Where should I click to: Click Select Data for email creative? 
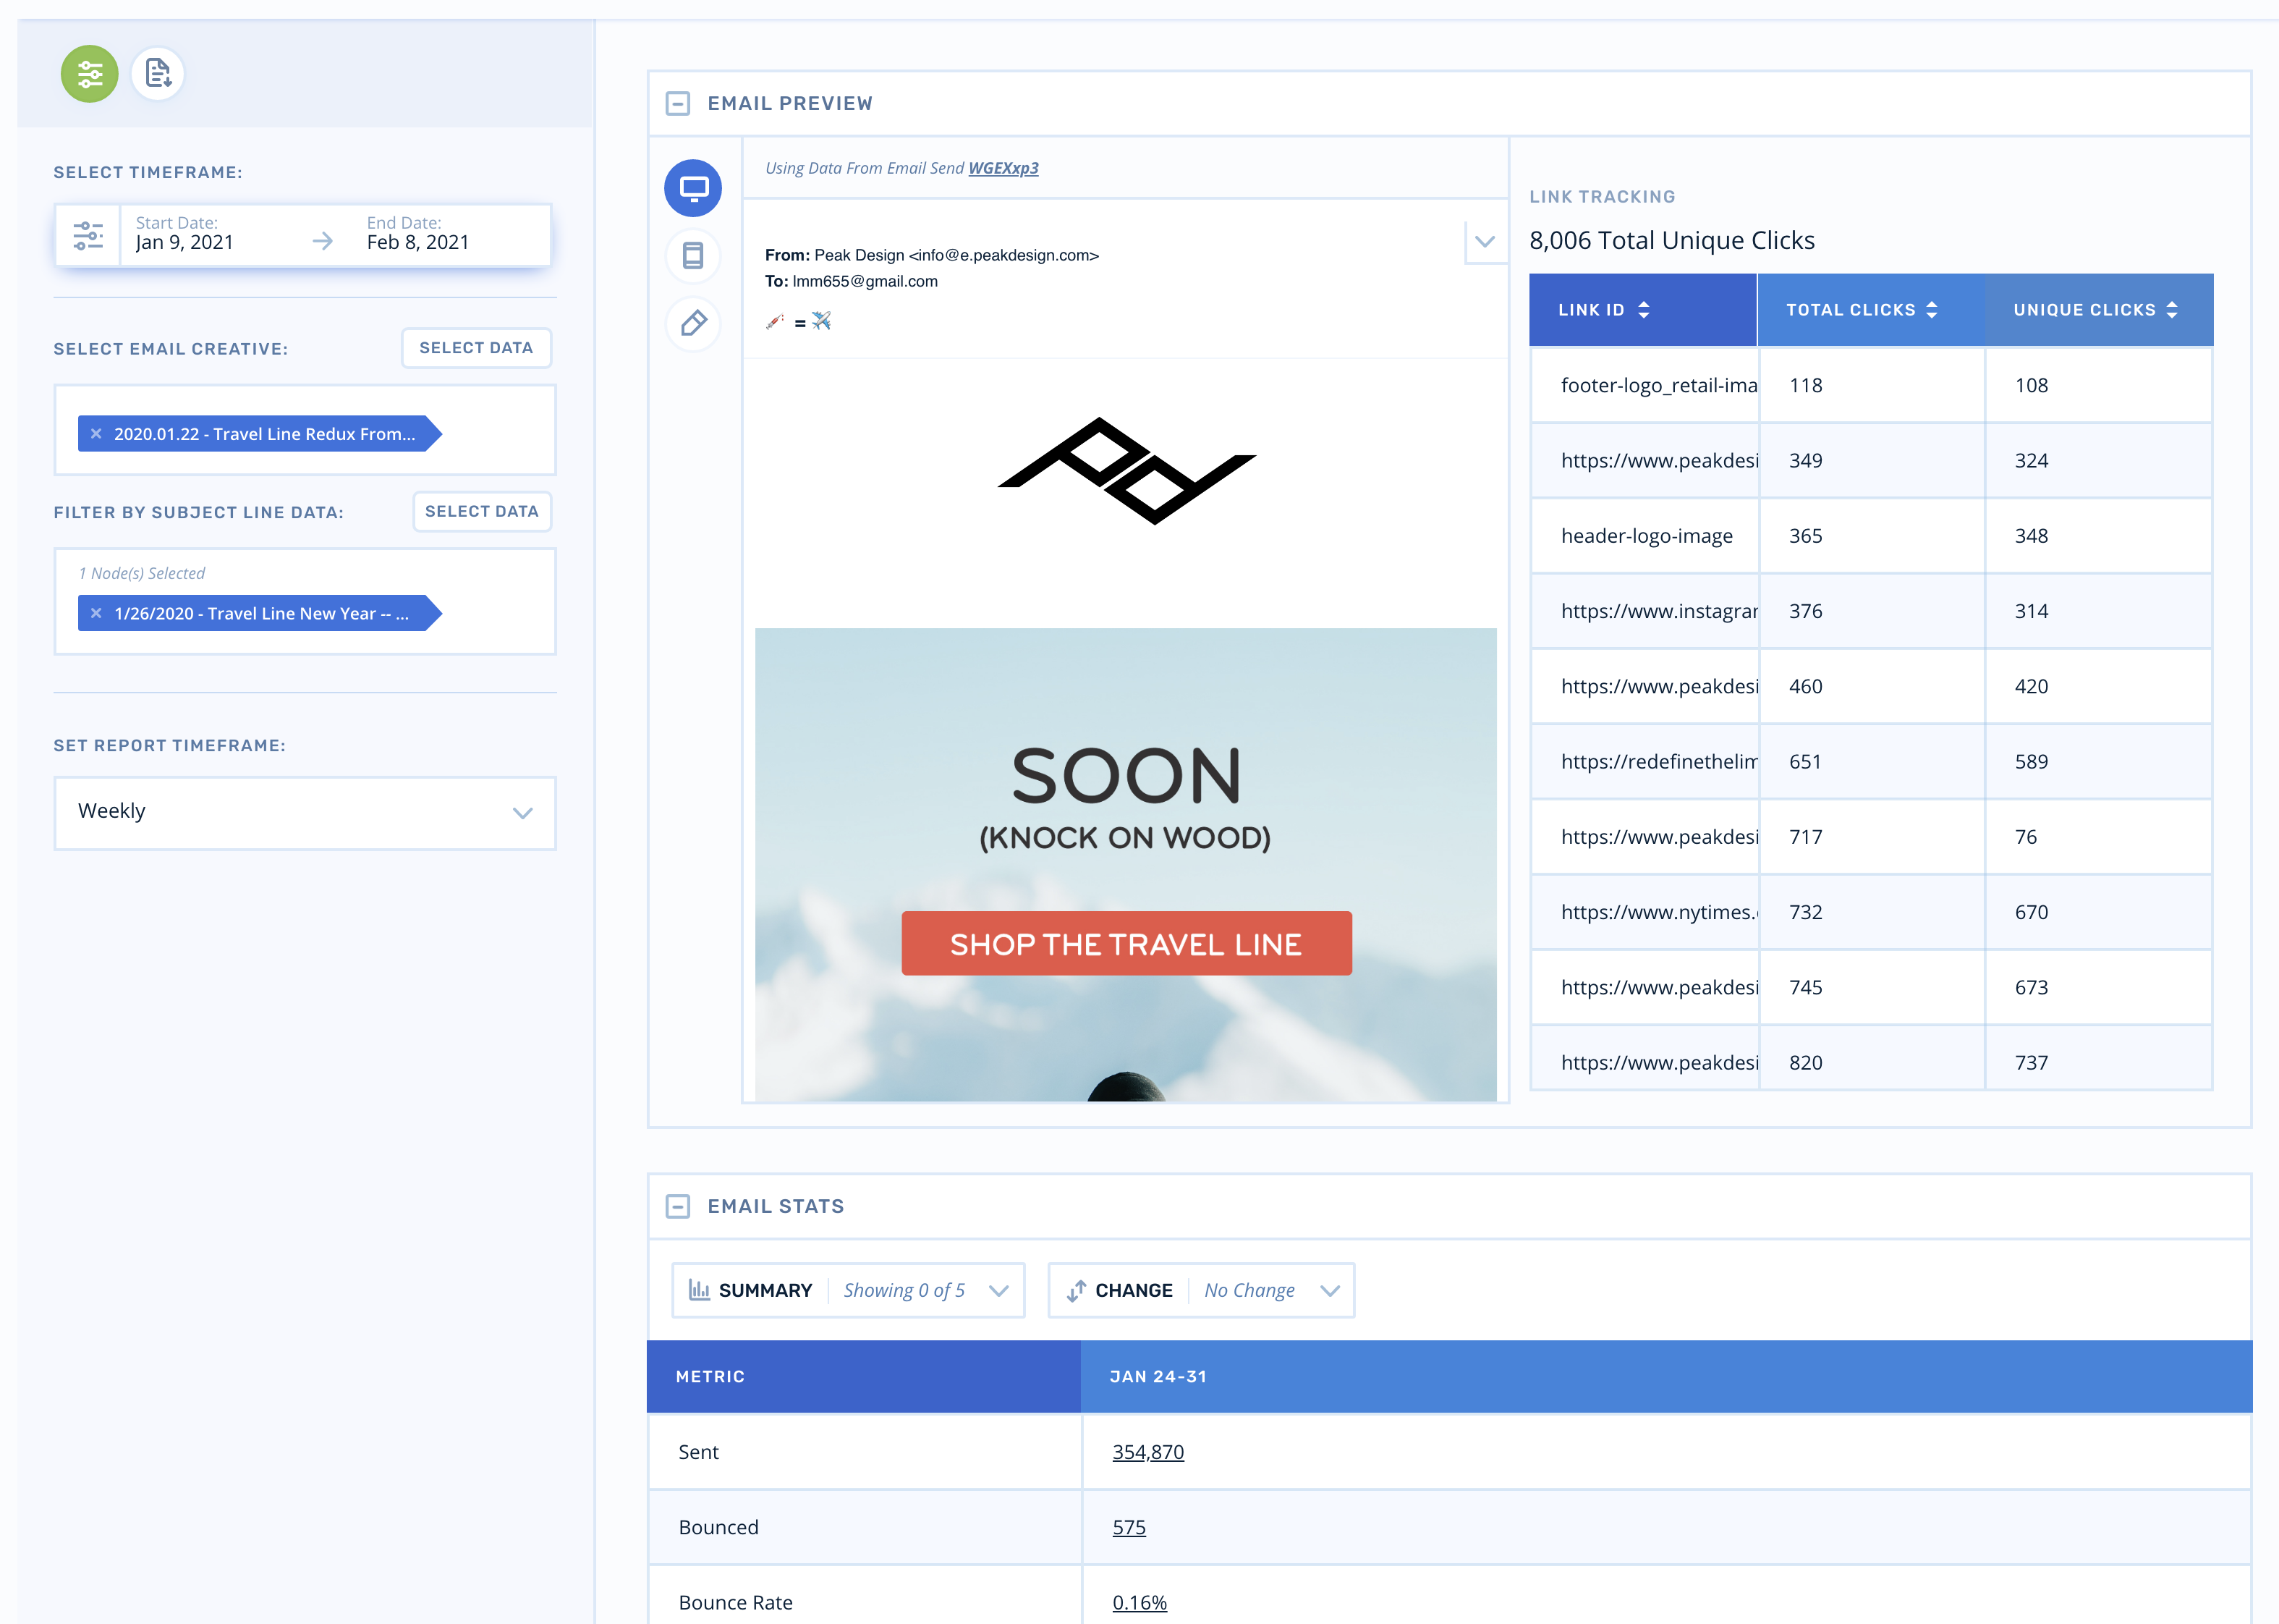click(x=476, y=348)
